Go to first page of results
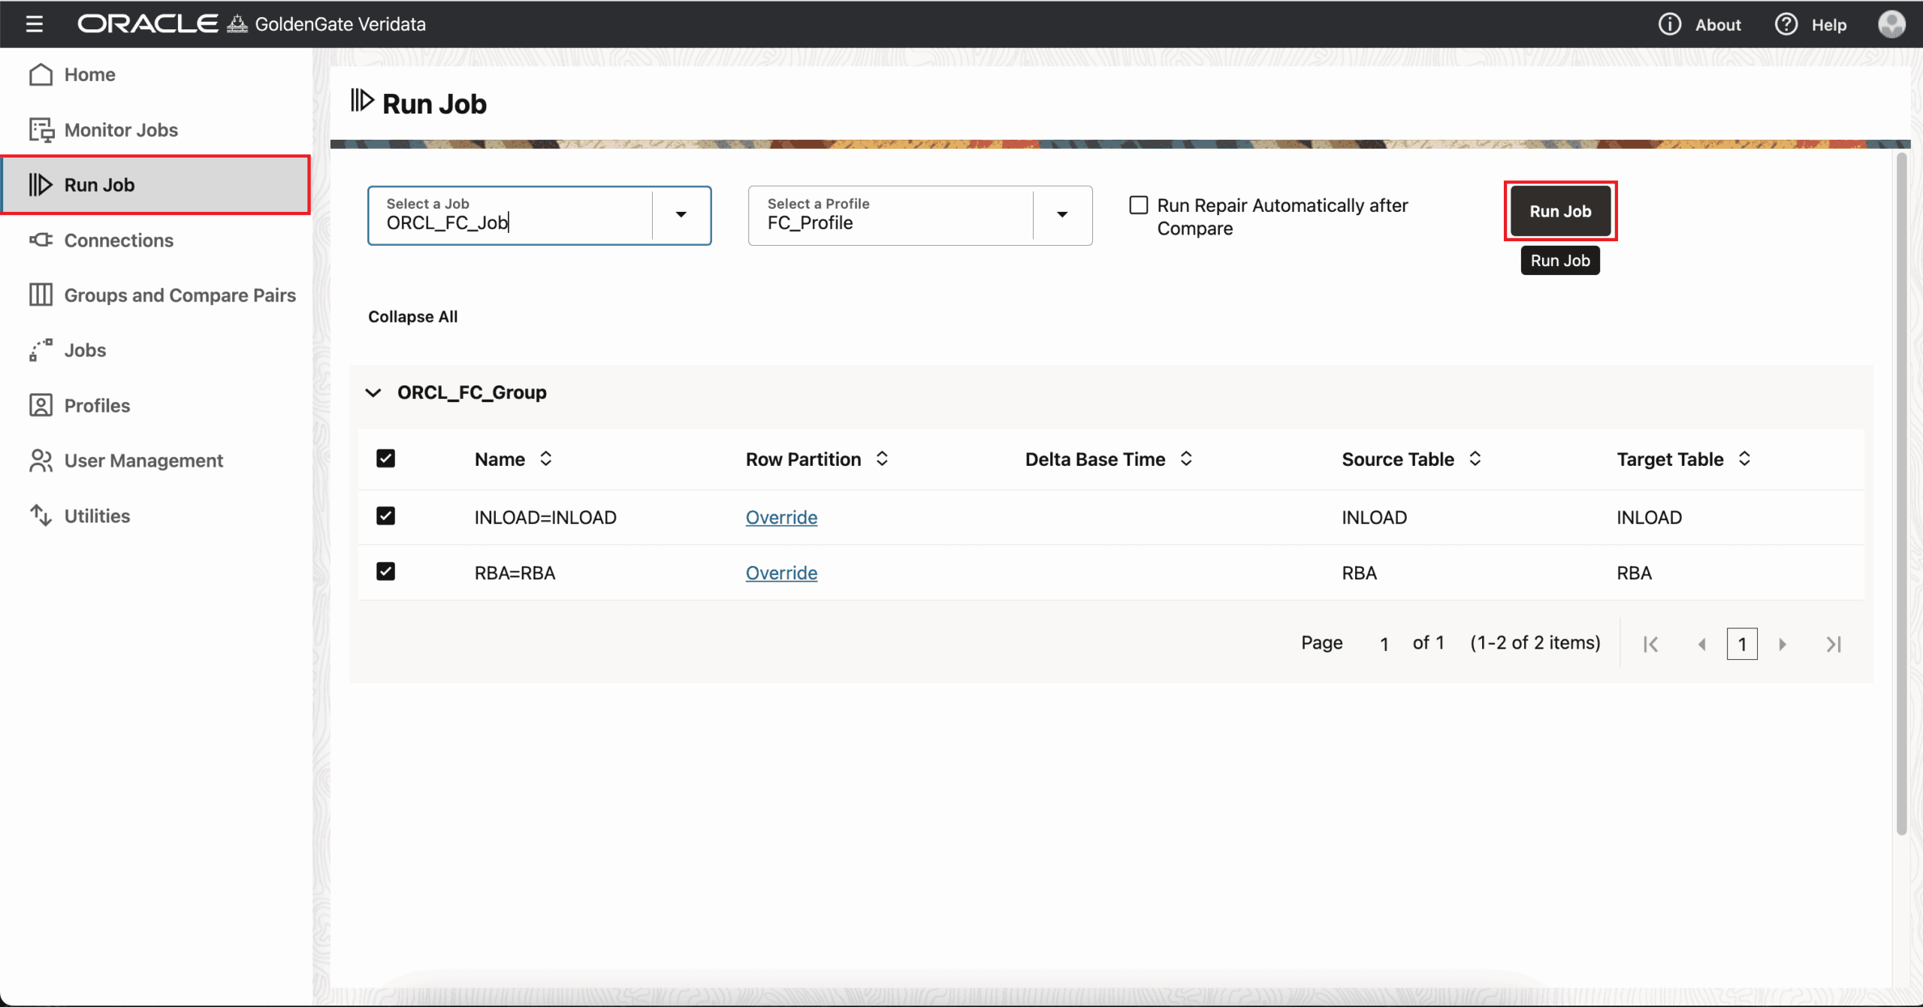The image size is (1923, 1007). tap(1650, 644)
